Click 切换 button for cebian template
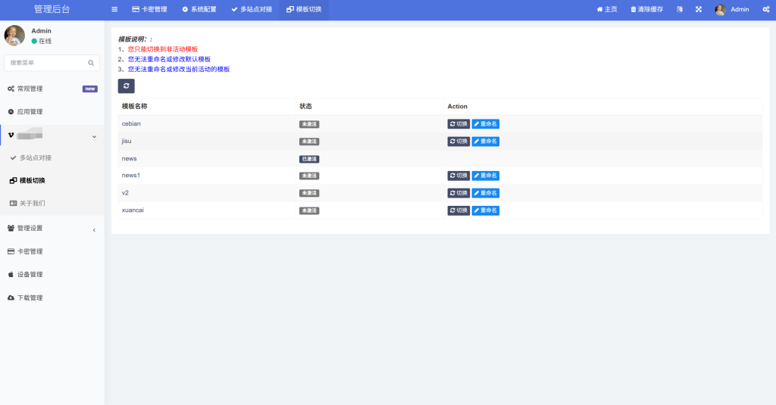 pos(458,124)
